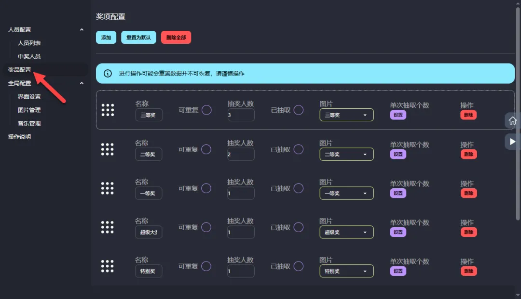Click the drag handle for 二等奖 row

click(108, 149)
